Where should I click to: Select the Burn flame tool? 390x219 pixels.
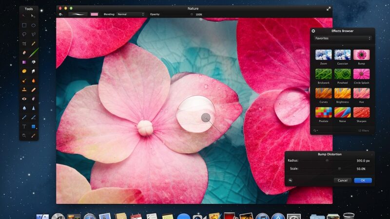click(33, 80)
